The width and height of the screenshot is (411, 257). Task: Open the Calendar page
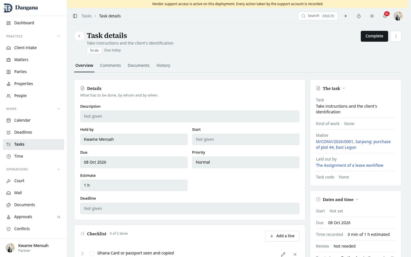[x=33, y=120]
